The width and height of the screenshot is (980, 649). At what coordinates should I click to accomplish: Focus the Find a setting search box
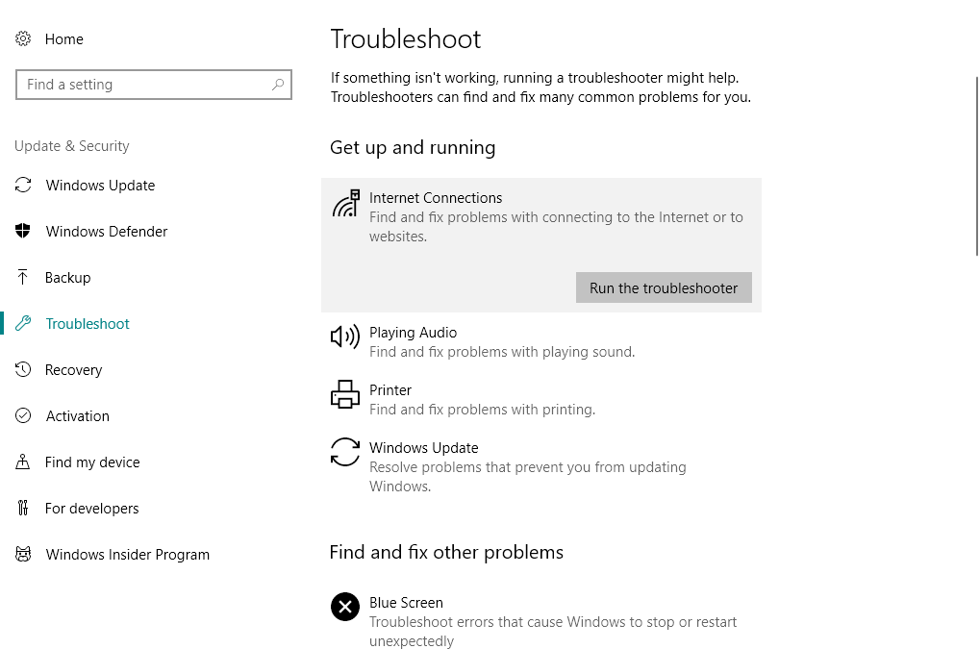(x=144, y=85)
